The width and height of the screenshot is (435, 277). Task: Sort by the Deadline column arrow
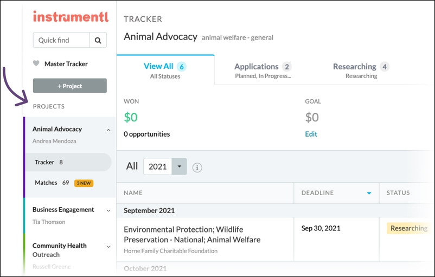click(x=369, y=193)
